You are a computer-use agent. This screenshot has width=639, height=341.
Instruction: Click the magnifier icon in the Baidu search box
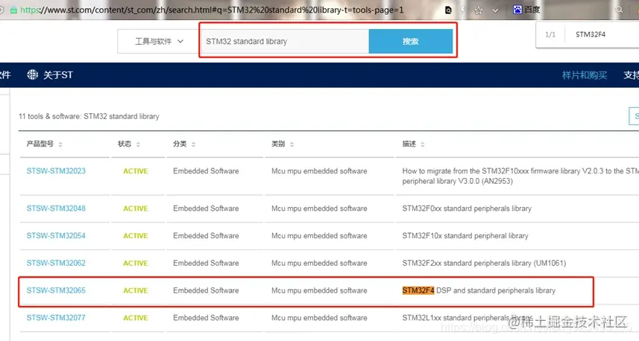(619, 10)
